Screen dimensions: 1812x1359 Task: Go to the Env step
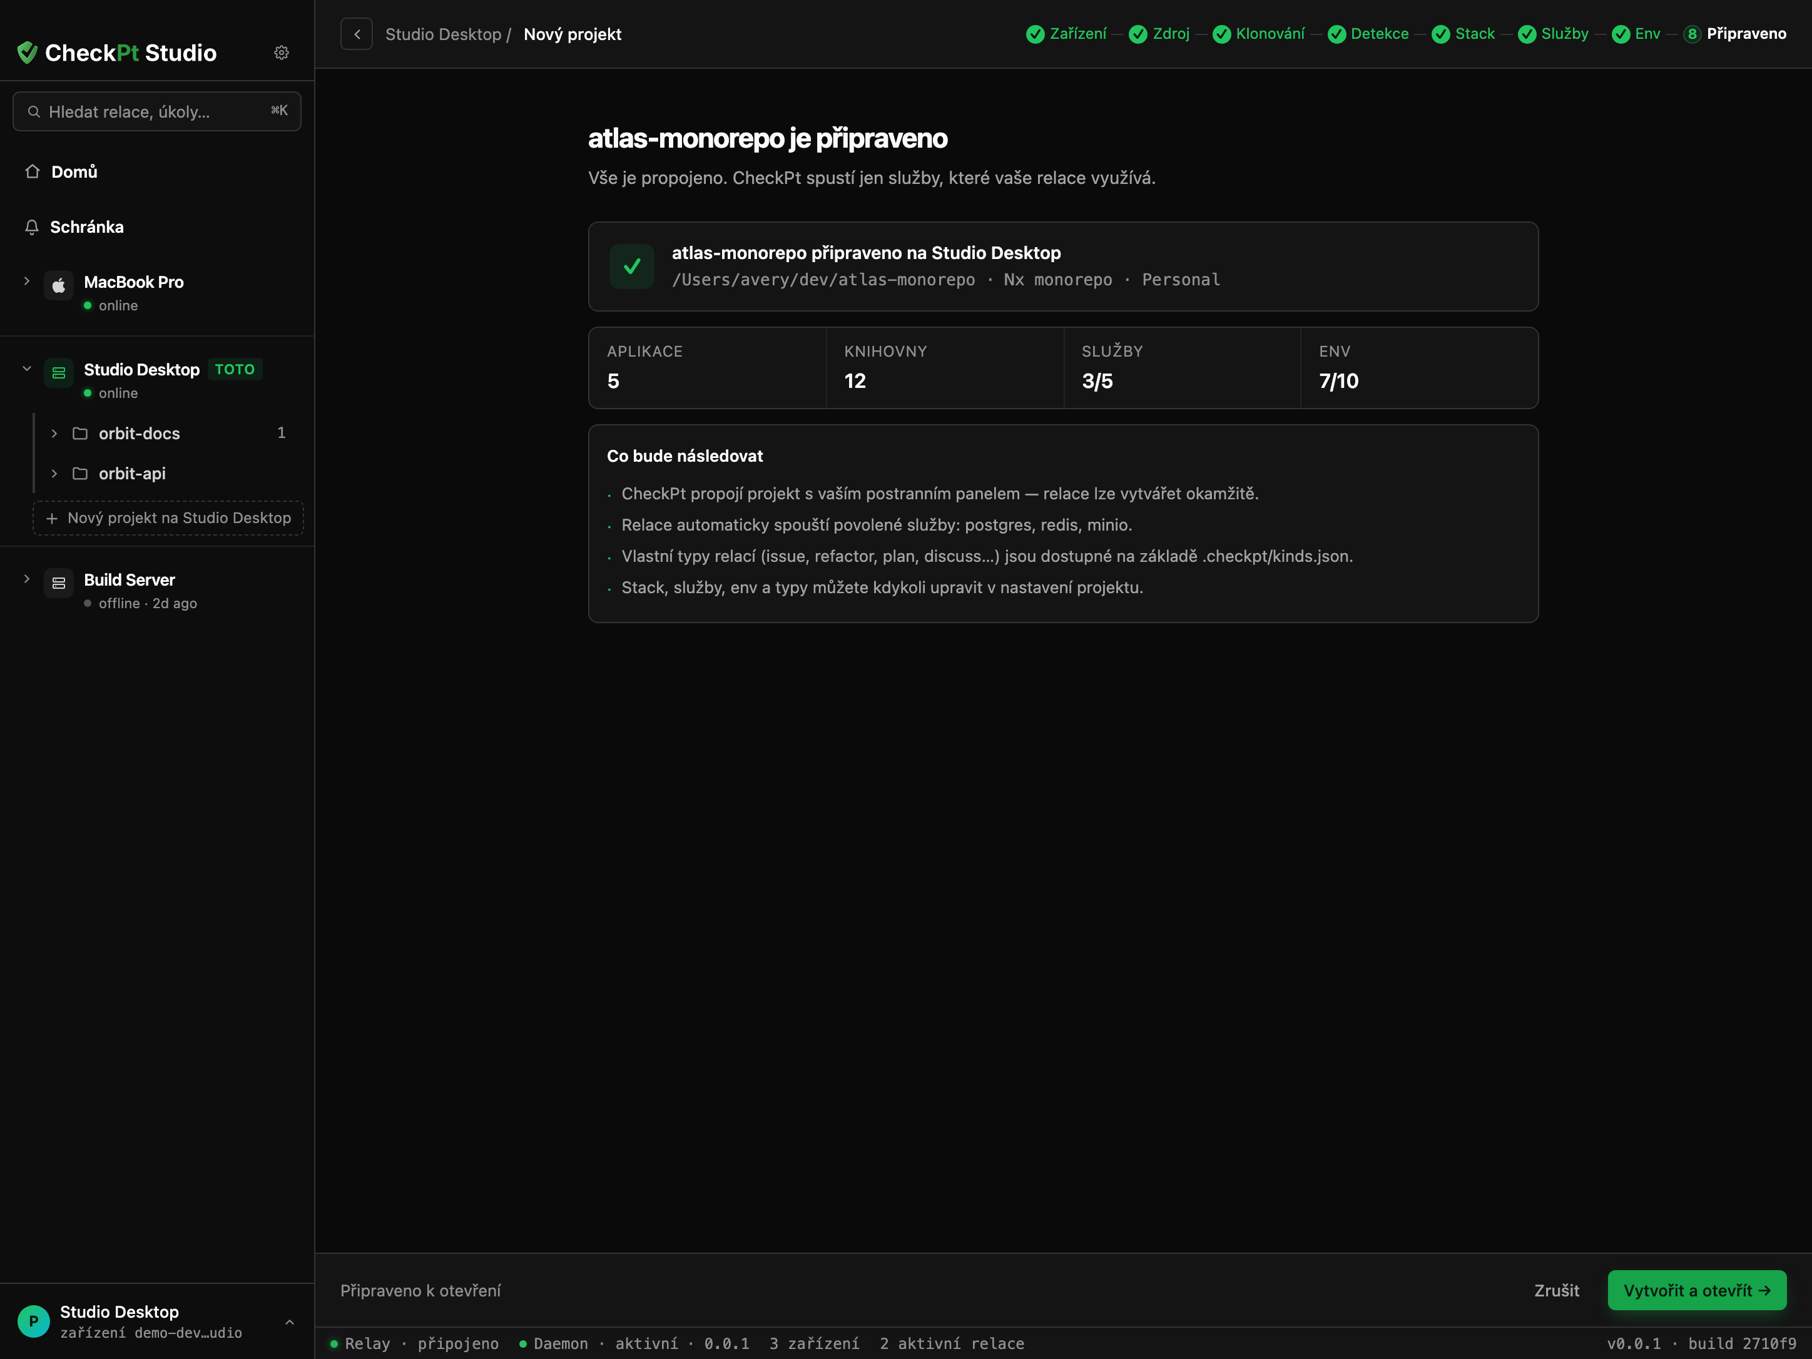[1636, 34]
